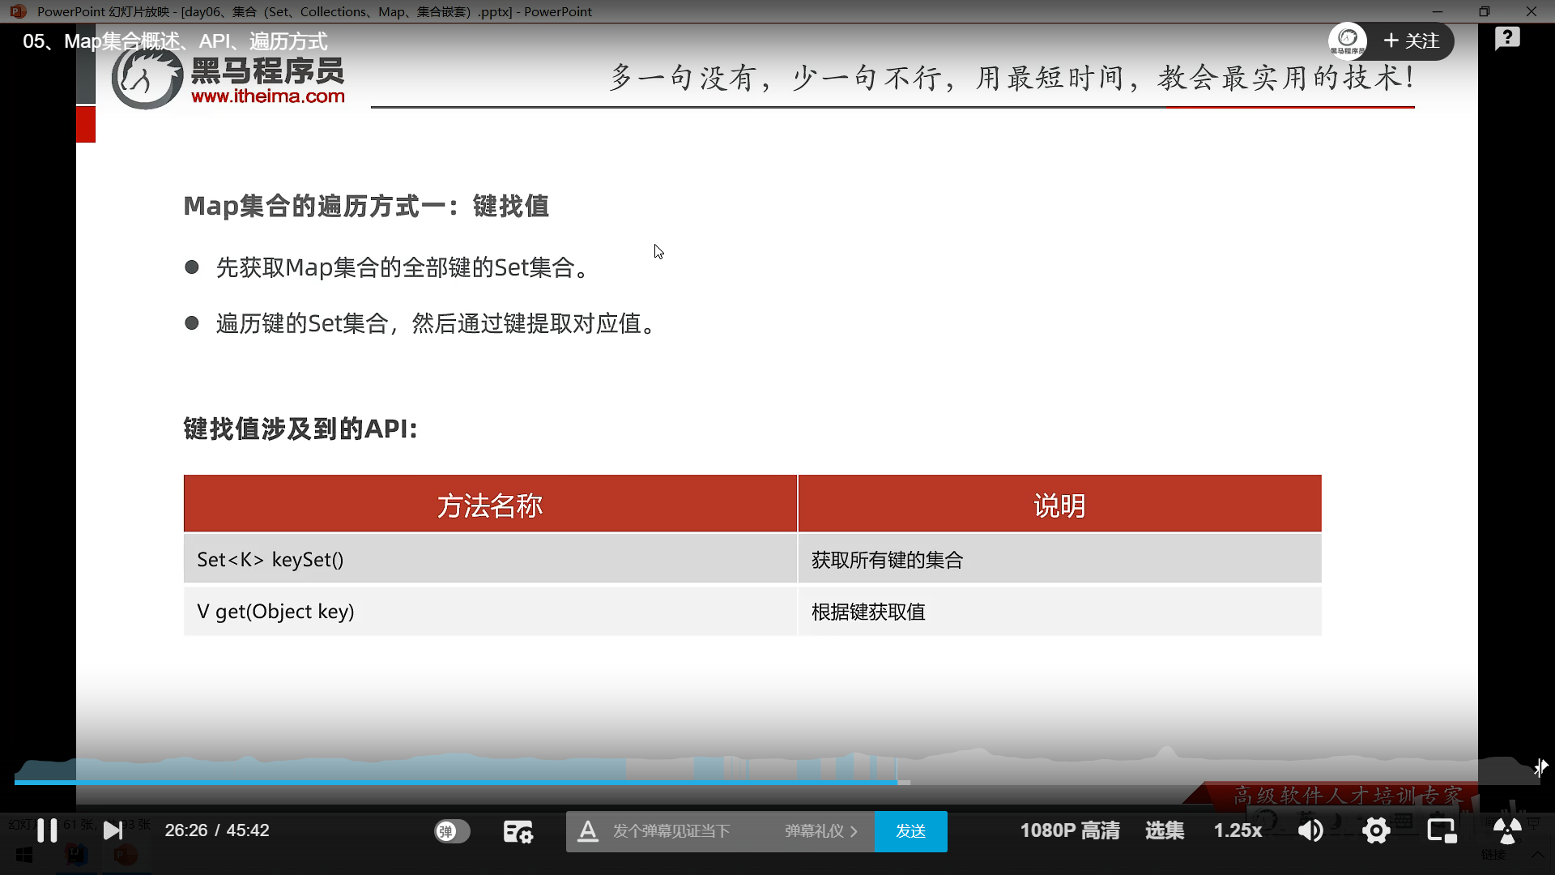
Task: Open danmaku display settings icon
Action: 518,831
